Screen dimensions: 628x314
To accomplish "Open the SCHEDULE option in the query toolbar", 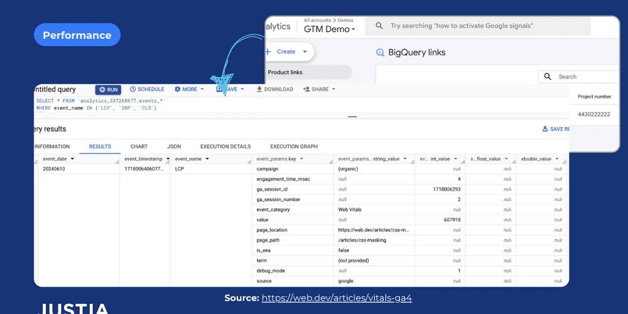I will (x=147, y=90).
